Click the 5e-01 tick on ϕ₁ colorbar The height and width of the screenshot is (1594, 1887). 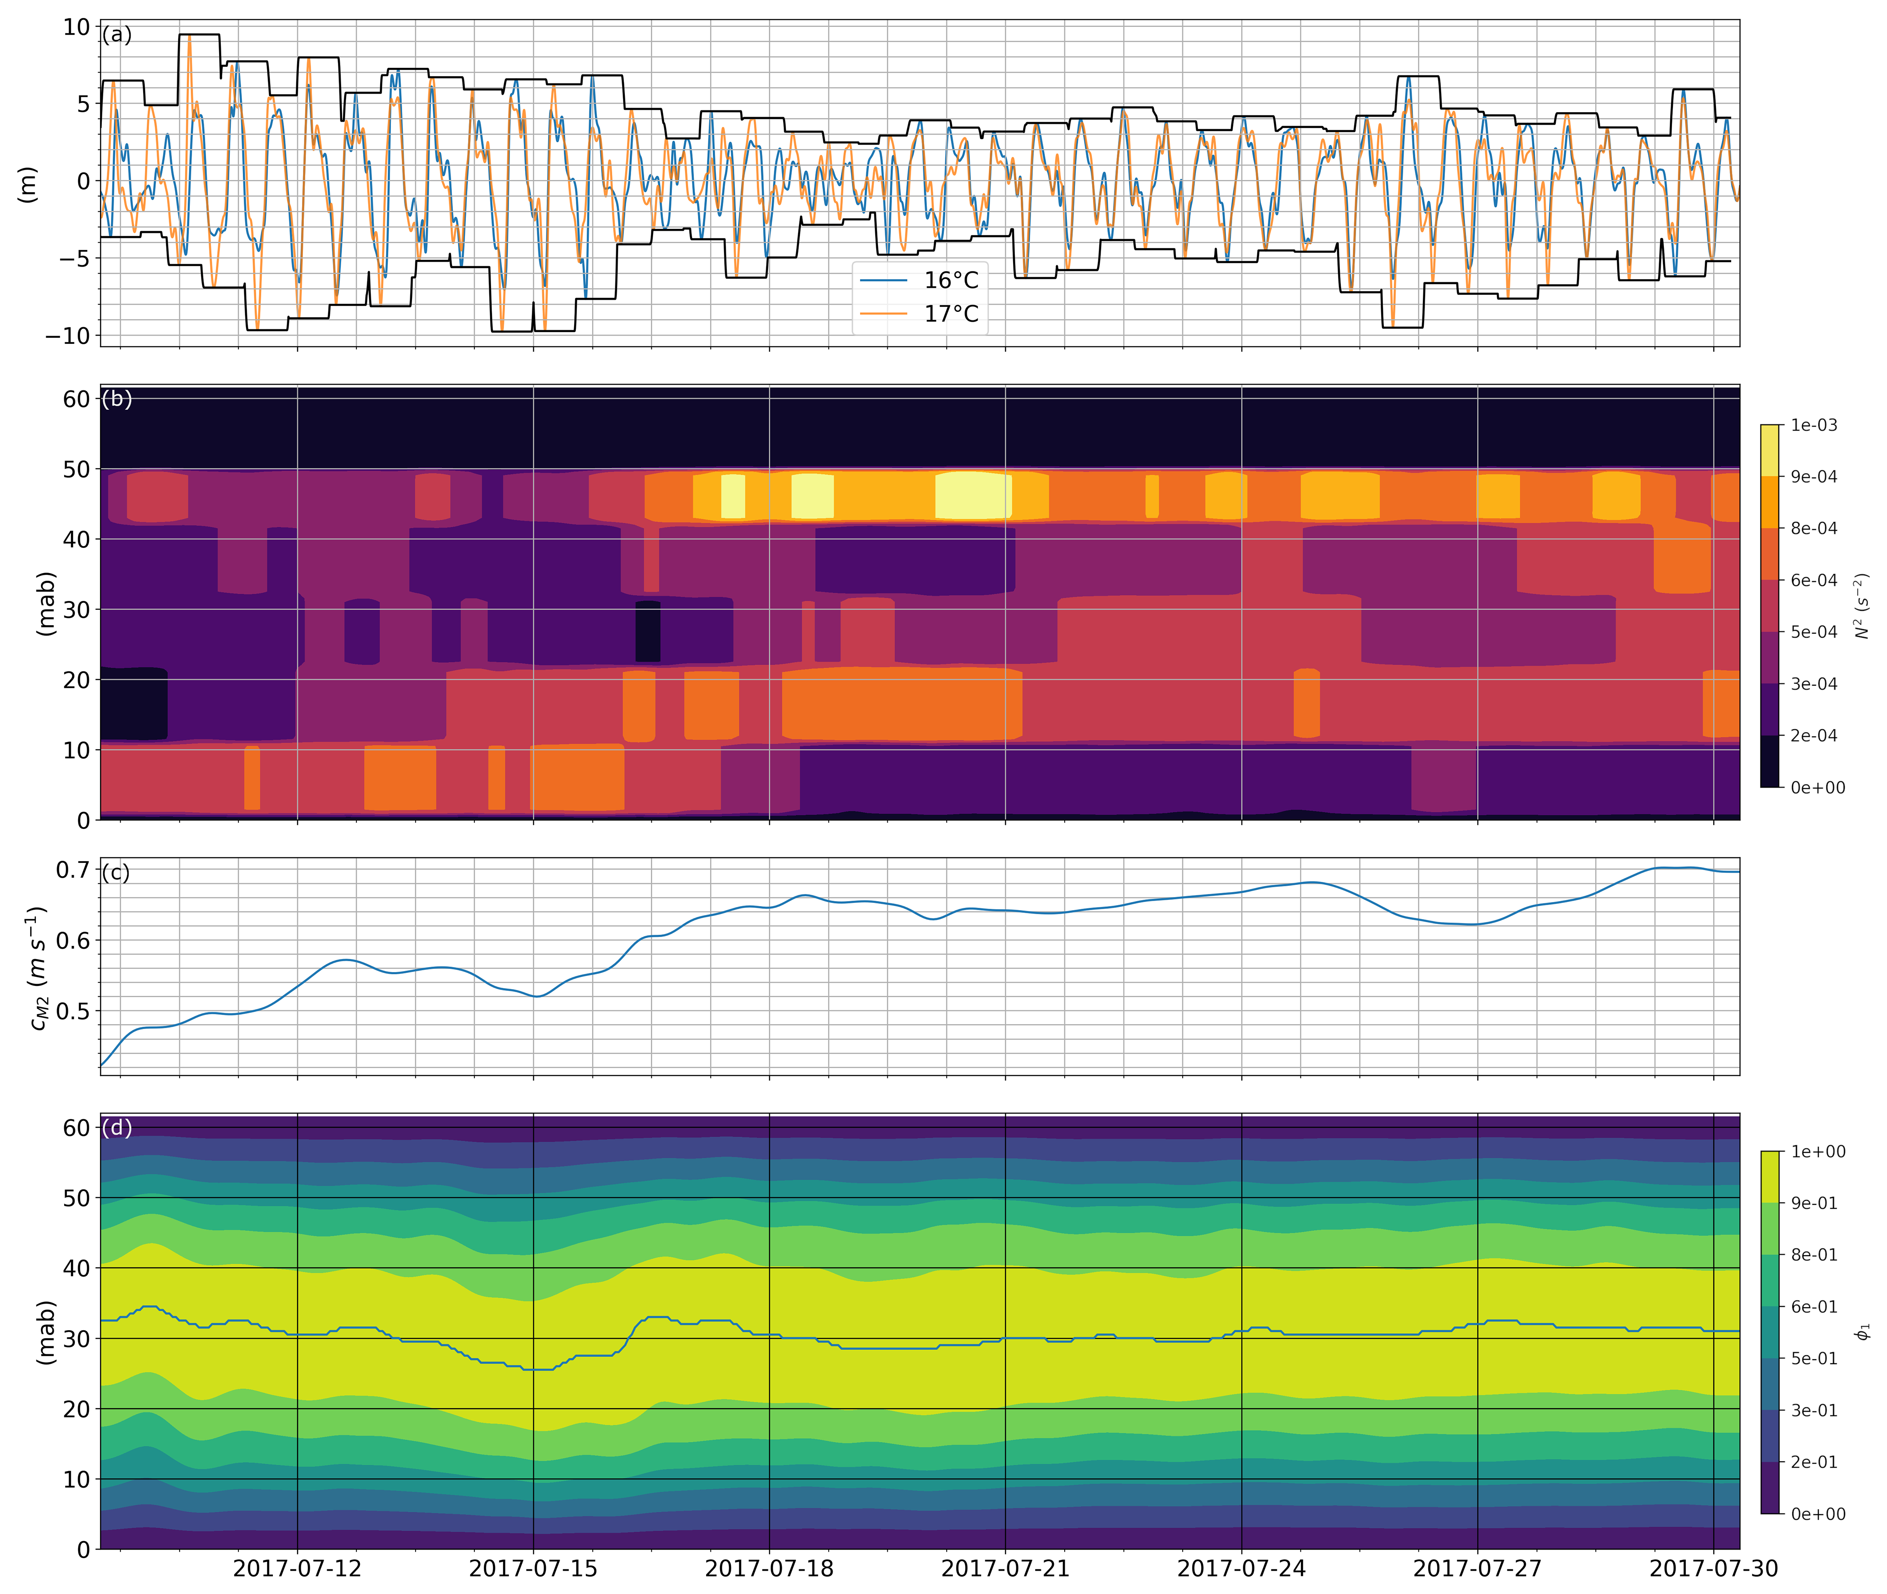click(1814, 1359)
